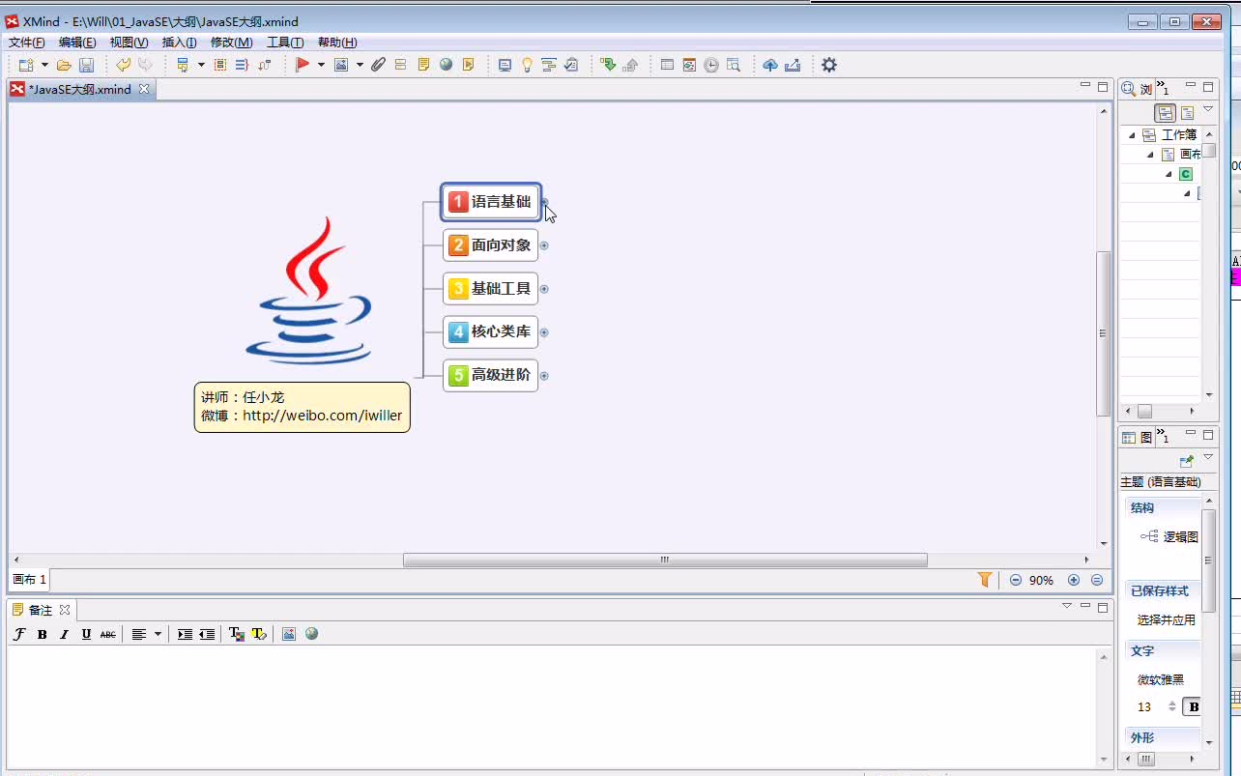The width and height of the screenshot is (1241, 776).
Task: Toggle underline in the notes toolbar
Action: pos(86,634)
